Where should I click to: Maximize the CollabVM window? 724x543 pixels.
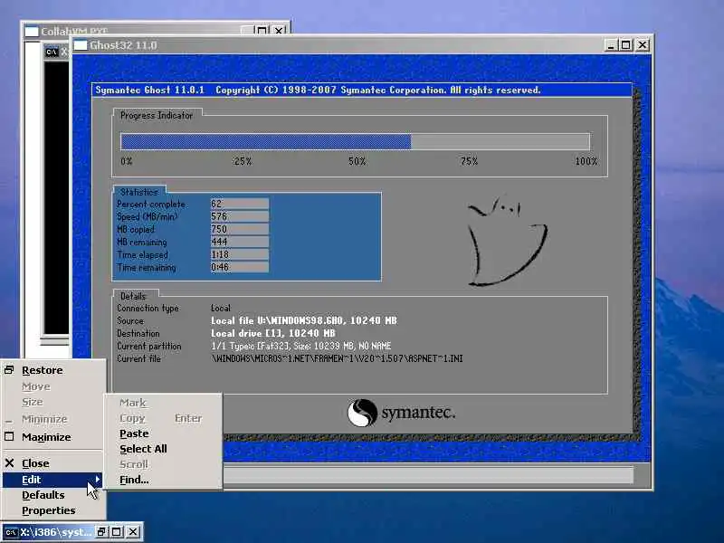pos(262,31)
